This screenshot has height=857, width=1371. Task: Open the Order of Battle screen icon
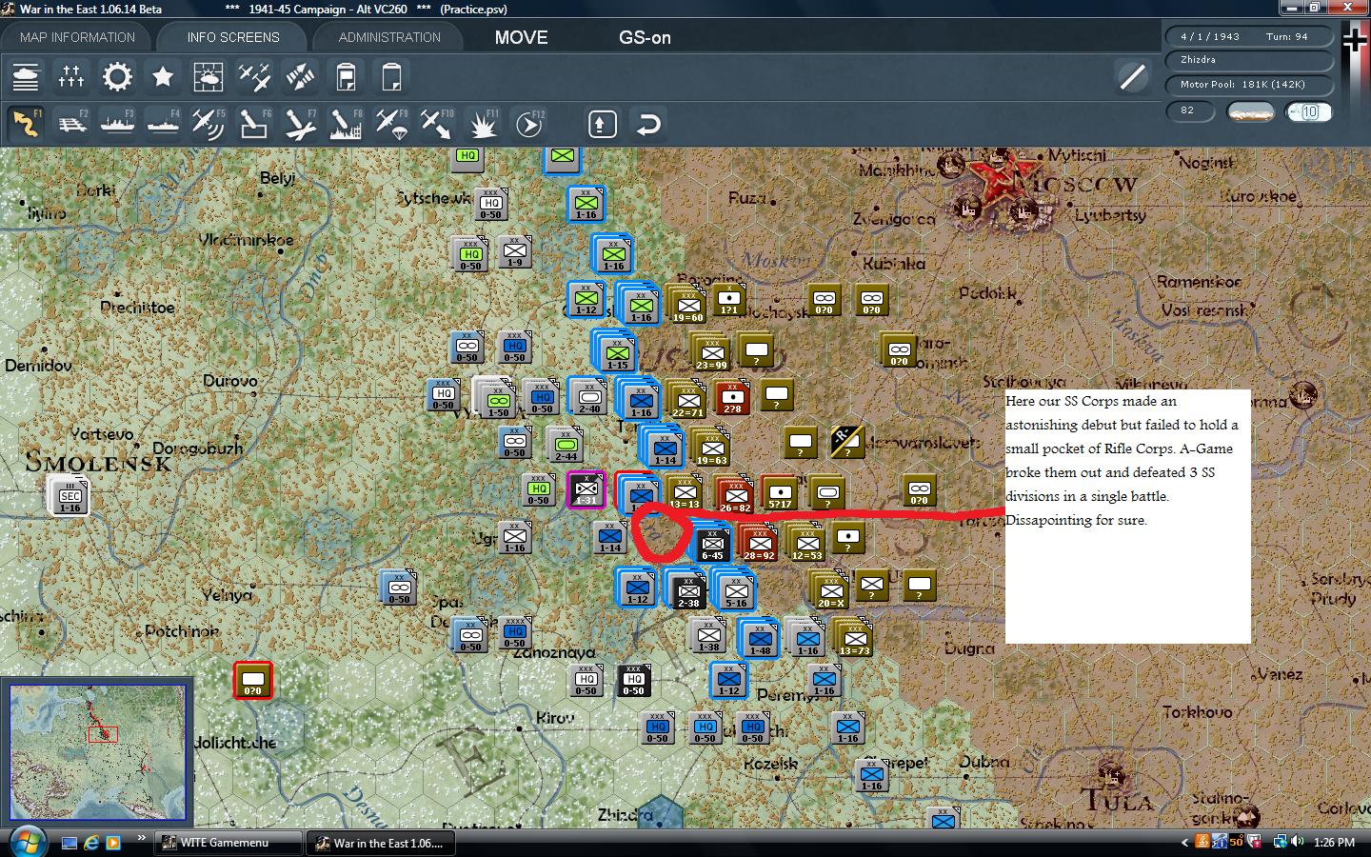coord(26,77)
